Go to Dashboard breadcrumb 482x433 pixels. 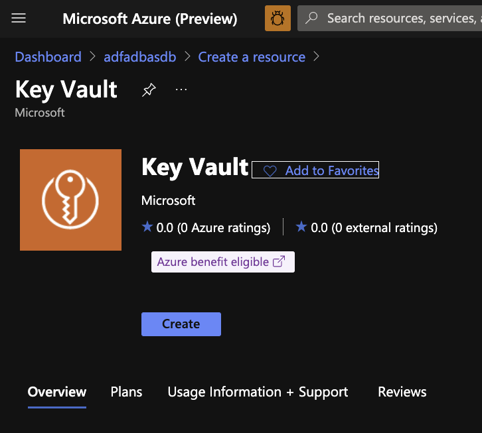point(48,57)
